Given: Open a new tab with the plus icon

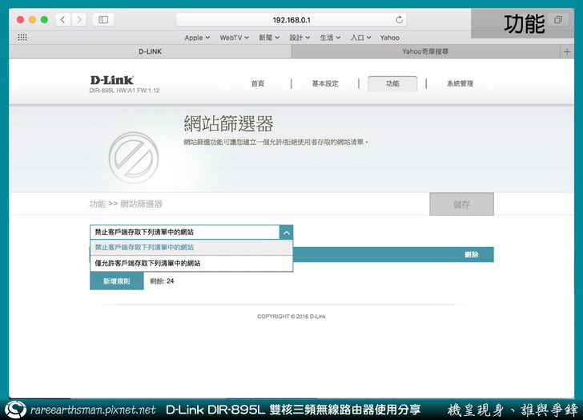Looking at the screenshot, I should pos(568,51).
